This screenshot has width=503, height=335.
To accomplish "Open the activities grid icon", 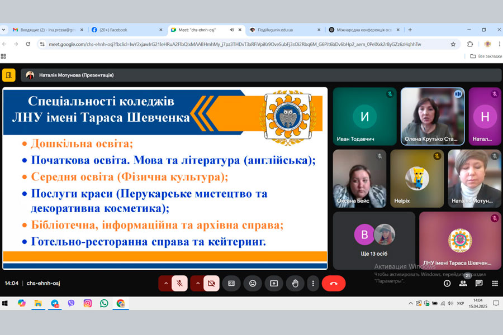I will coord(495,284).
